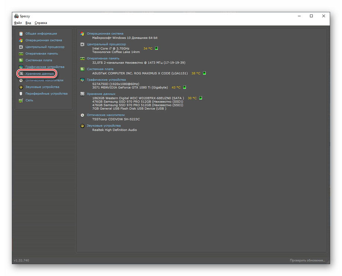This screenshot has height=276, width=342.
Task: Open the Справка menu
Action: (41, 23)
